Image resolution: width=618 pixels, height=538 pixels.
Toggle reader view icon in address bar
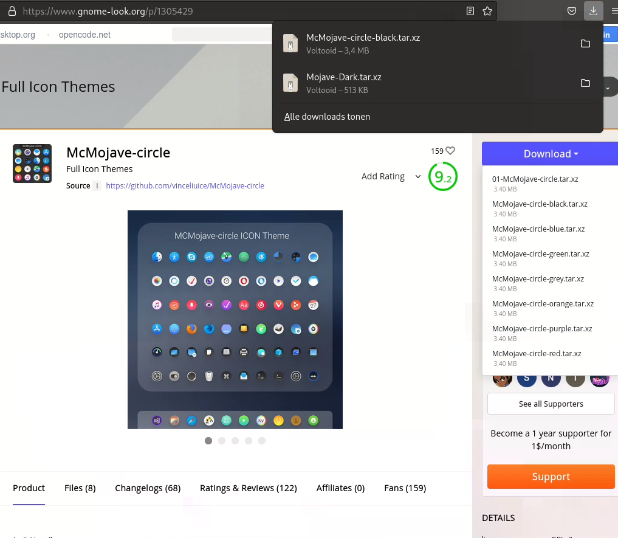coord(470,11)
